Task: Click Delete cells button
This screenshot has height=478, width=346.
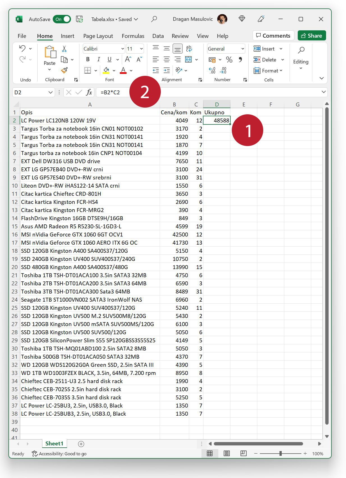Action: click(265, 60)
